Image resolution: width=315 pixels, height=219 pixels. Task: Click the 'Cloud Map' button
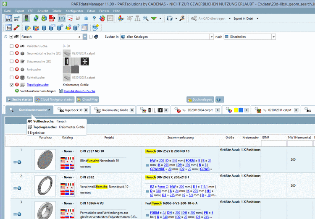87,99
